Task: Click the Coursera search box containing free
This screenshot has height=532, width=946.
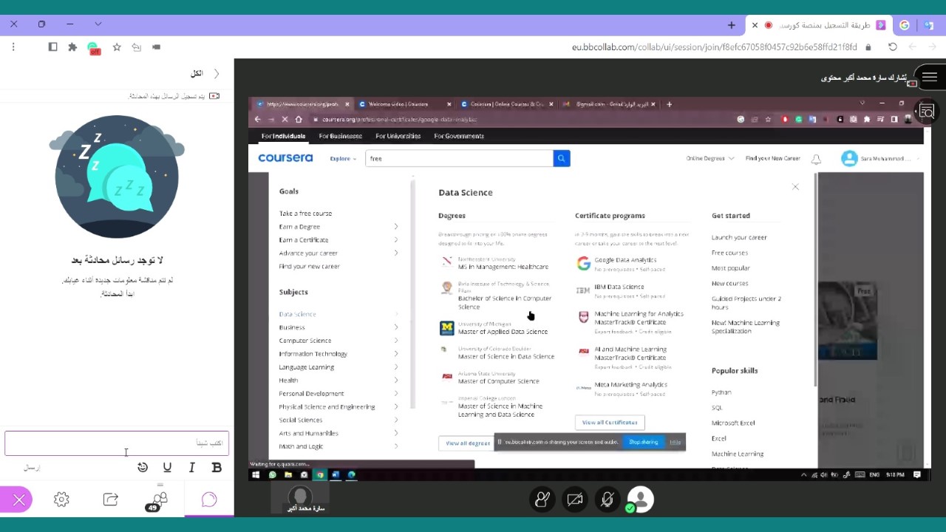Action: coord(458,158)
